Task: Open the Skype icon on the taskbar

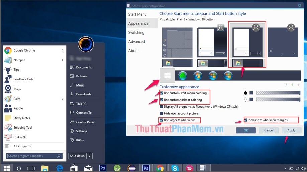Action: (175, 168)
